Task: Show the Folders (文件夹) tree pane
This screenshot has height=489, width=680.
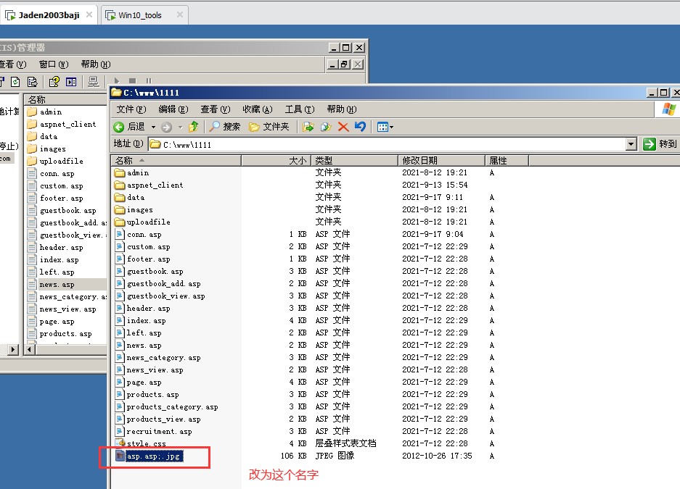Action: (269, 127)
